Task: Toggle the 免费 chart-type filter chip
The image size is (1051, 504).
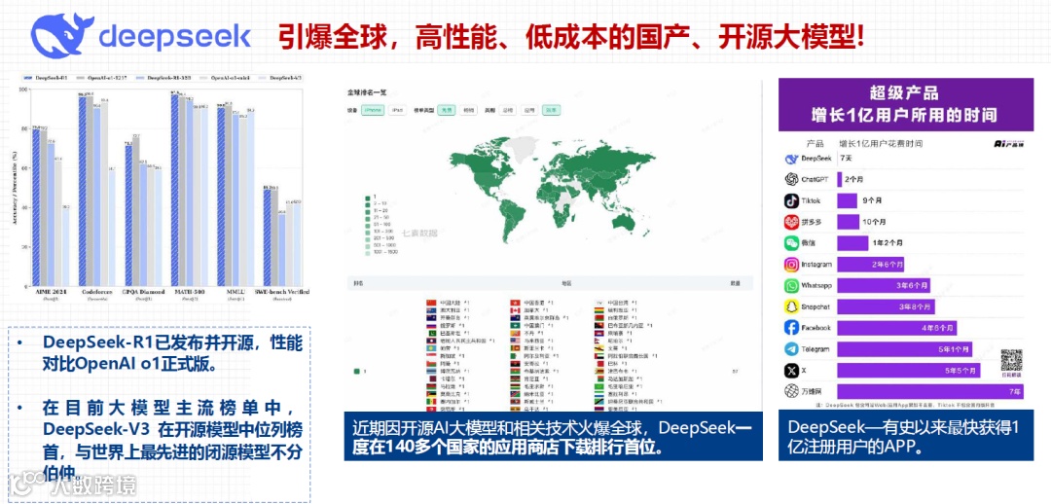Action: (x=447, y=110)
